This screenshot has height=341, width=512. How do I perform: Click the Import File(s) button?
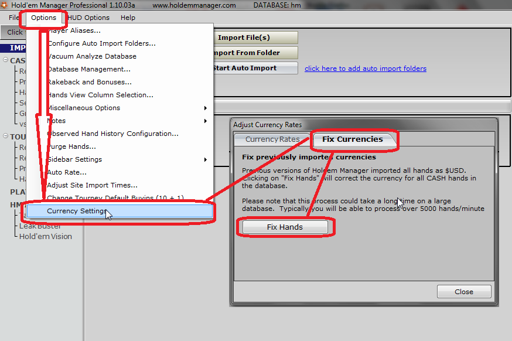click(x=255, y=37)
